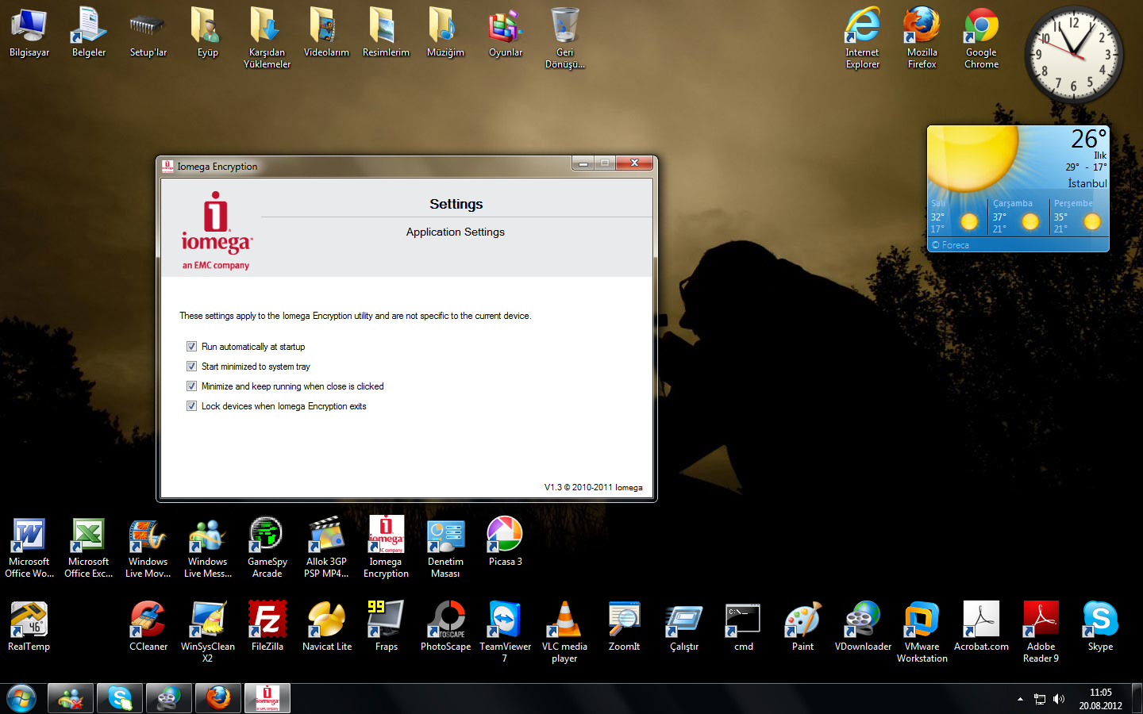Launch VMware Workstation shortcut

click(922, 632)
